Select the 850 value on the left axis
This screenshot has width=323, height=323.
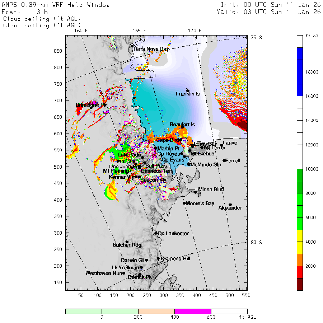(x=58, y=51)
